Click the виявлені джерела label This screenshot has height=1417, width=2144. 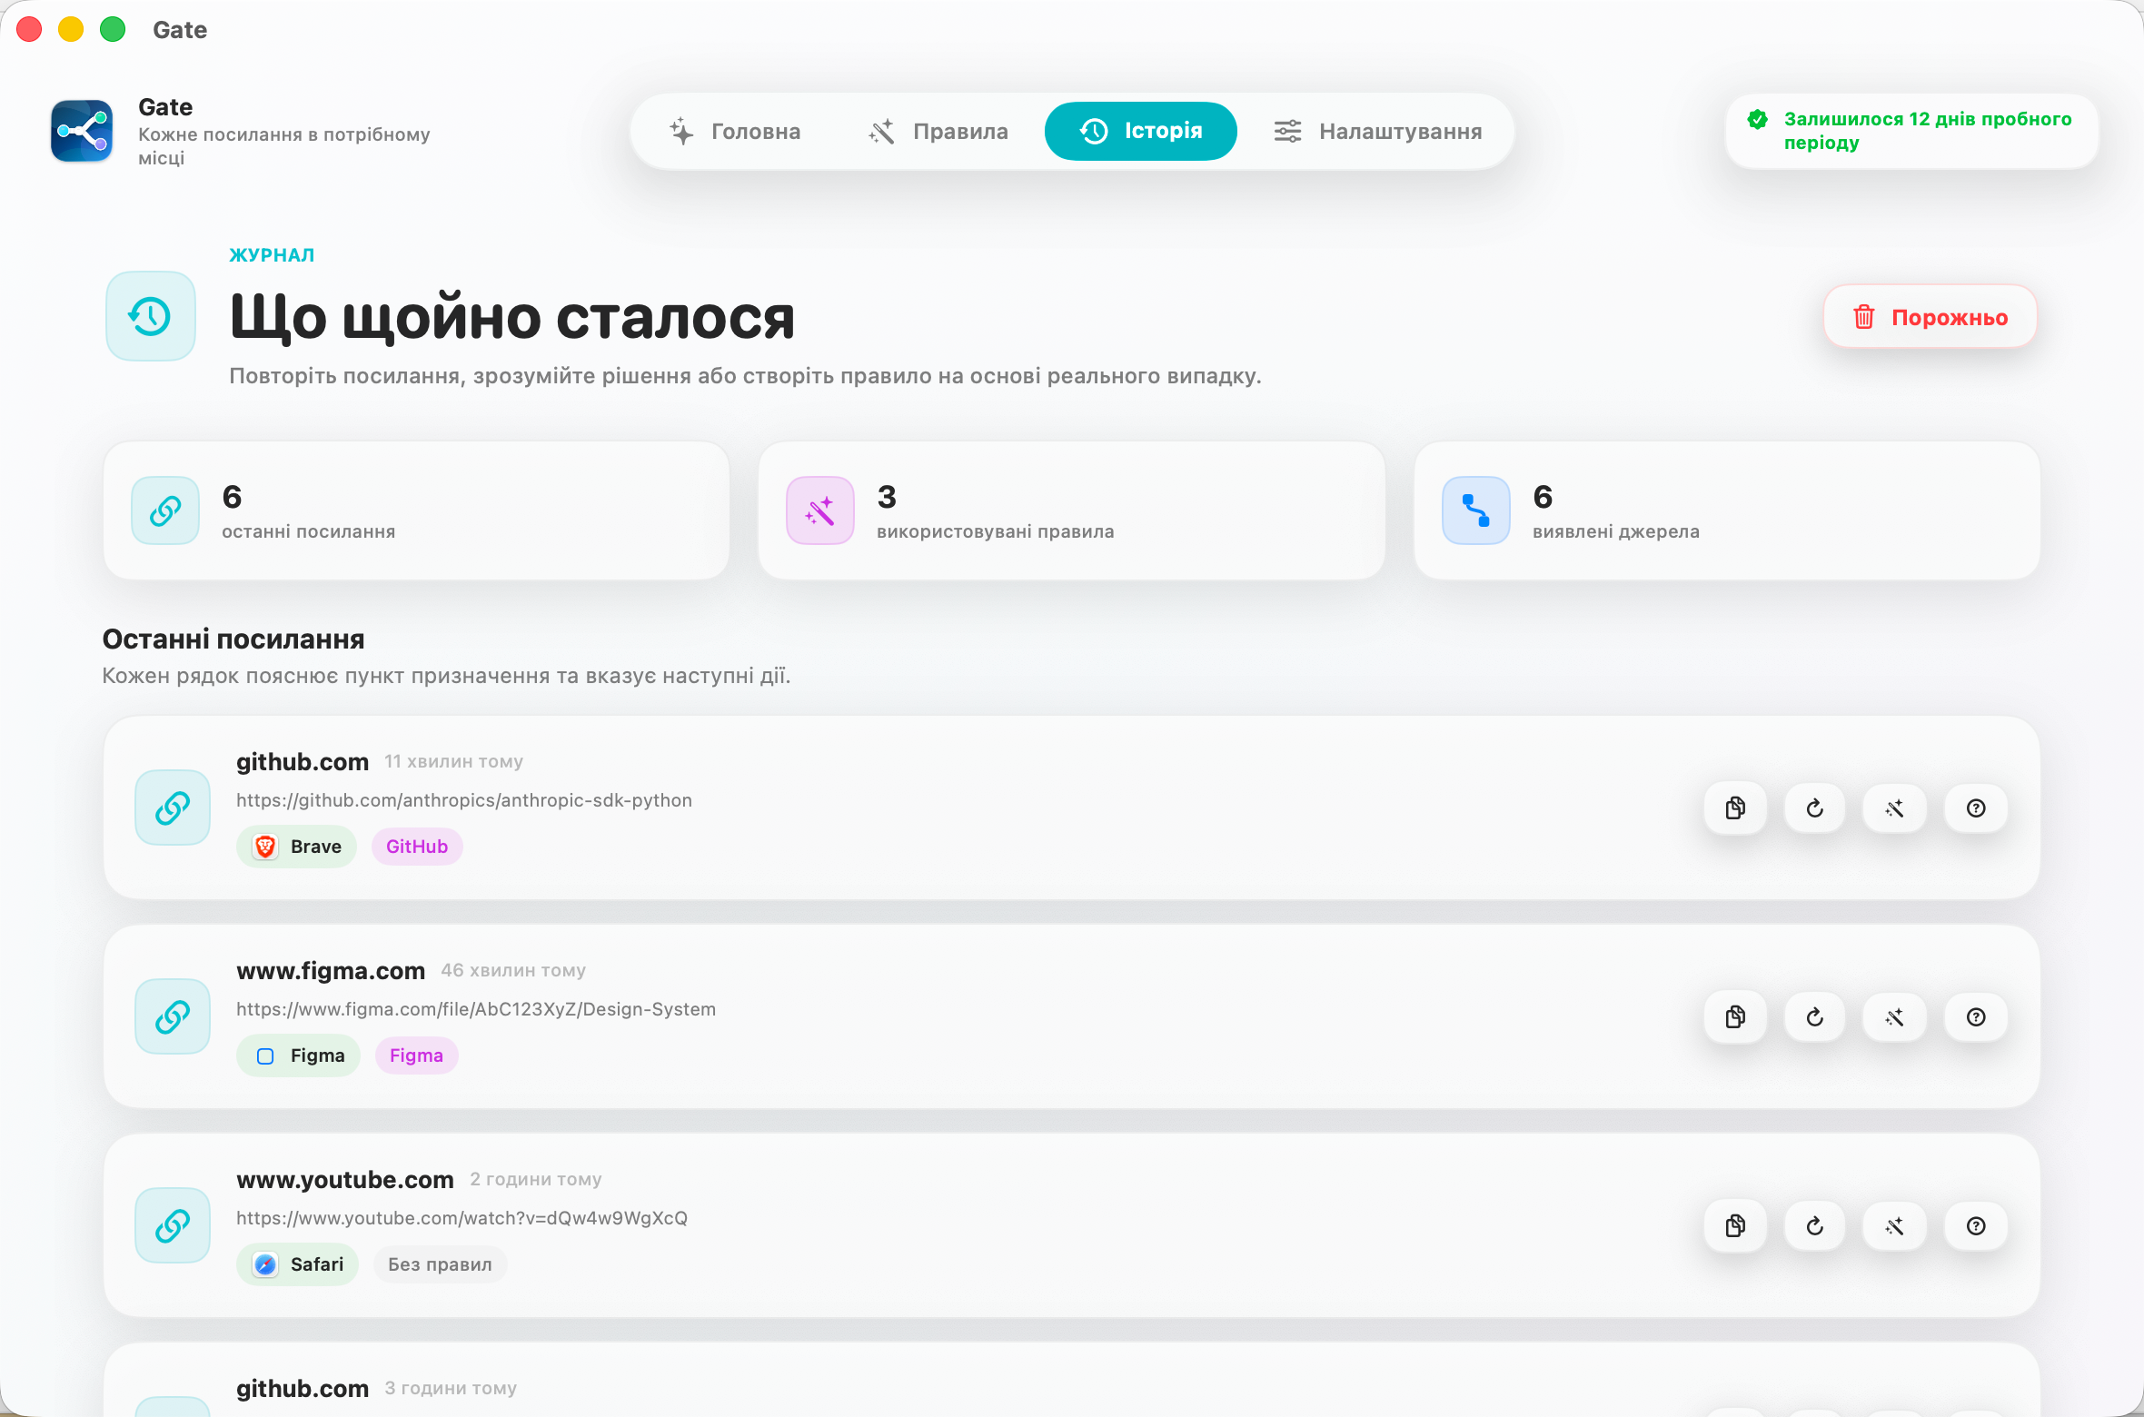pos(1616,531)
